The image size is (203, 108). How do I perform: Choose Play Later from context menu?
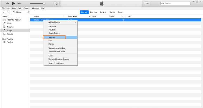pyautogui.click(x=61, y=30)
